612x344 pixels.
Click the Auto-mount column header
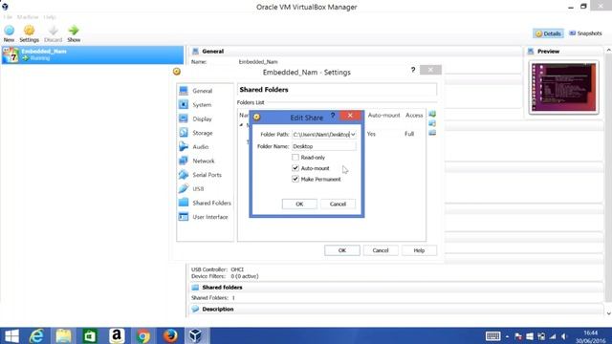coord(383,116)
